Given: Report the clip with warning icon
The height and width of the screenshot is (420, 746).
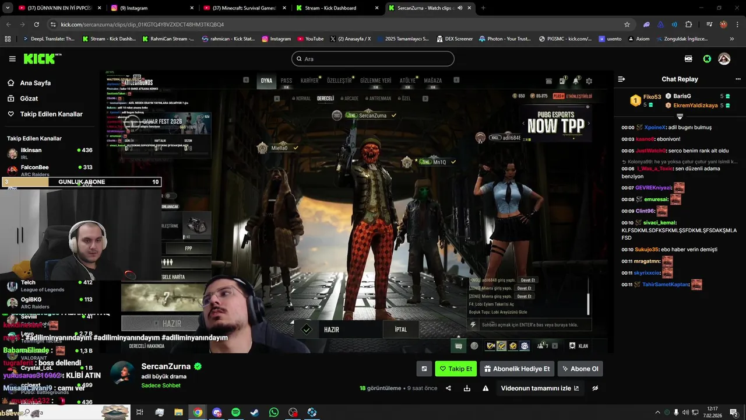Looking at the screenshot, I should [485, 388].
